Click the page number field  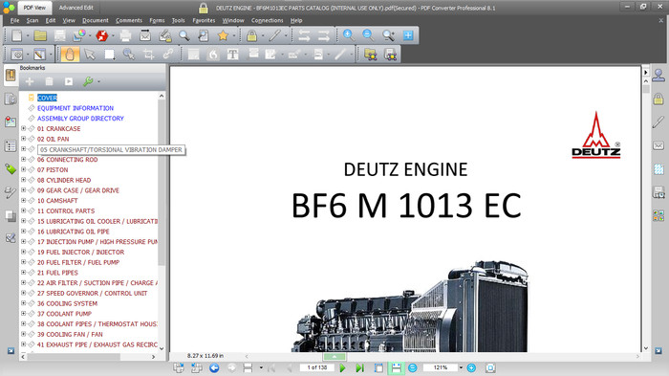(317, 367)
